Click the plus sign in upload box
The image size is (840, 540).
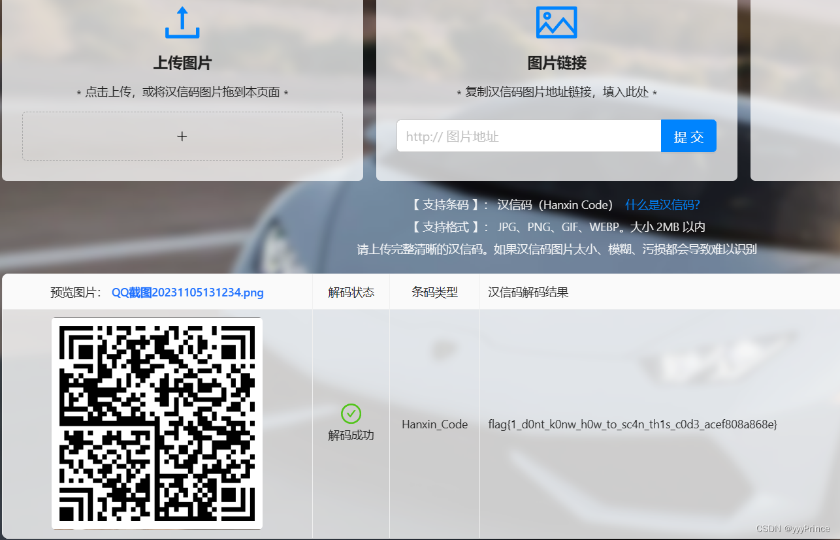point(182,136)
